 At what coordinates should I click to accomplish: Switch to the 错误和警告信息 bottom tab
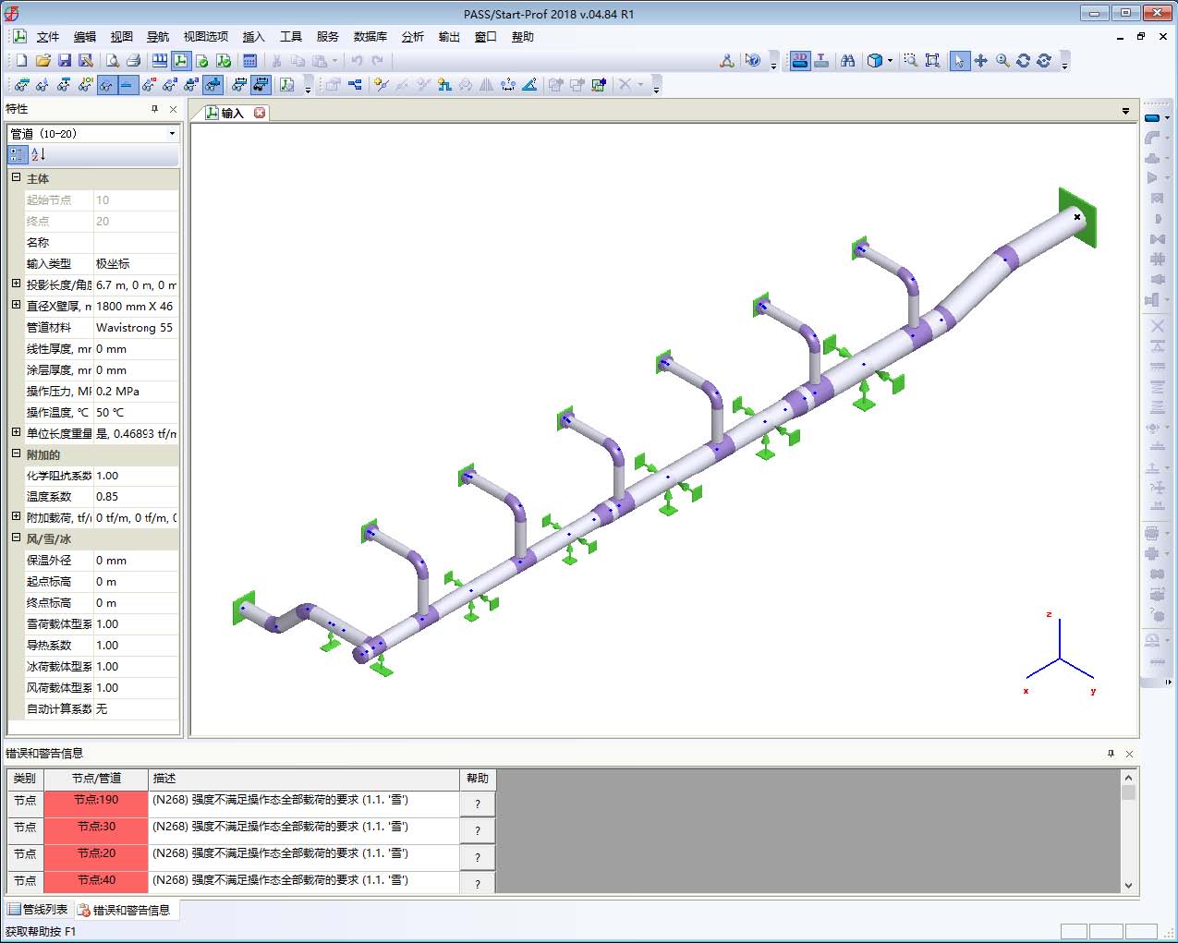point(125,910)
